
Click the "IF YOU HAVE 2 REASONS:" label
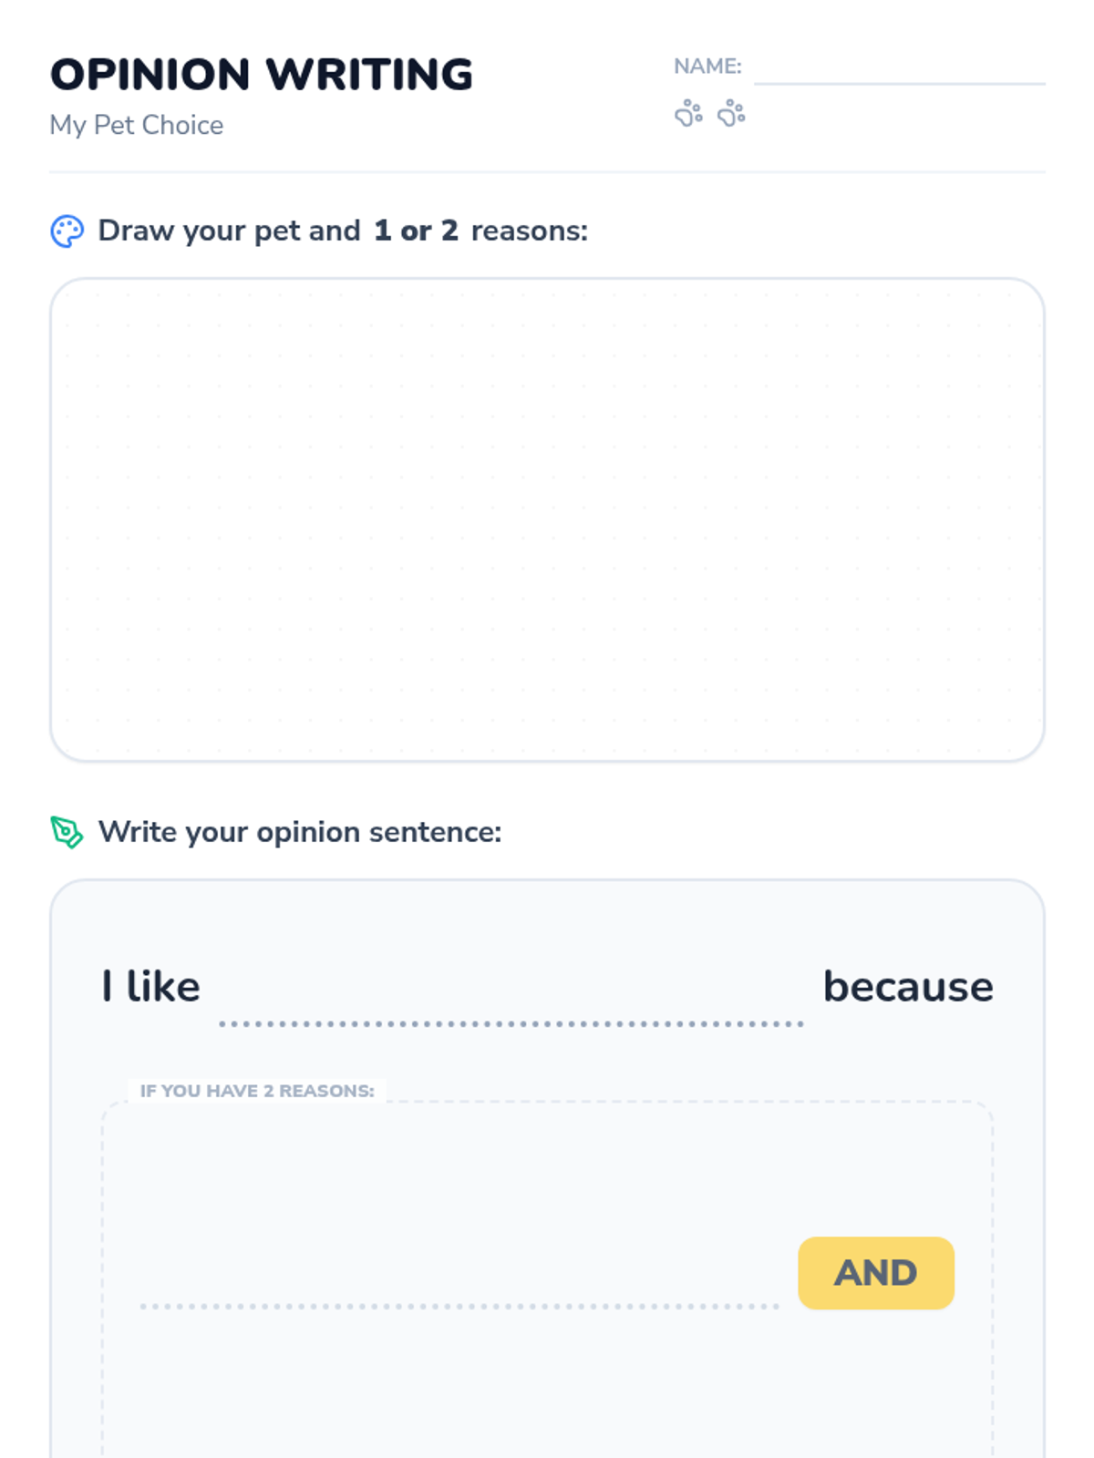[257, 1091]
